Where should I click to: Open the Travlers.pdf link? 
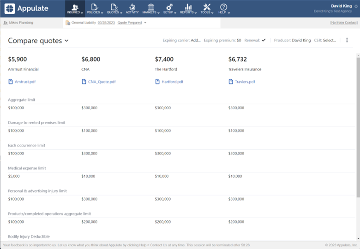[x=245, y=82]
